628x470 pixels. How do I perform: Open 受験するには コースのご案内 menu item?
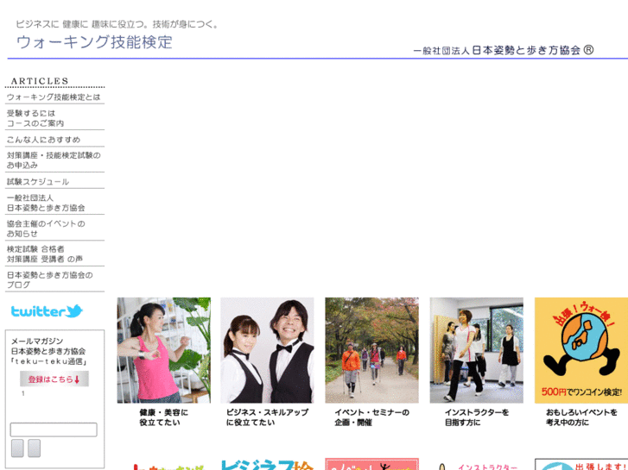(x=35, y=118)
